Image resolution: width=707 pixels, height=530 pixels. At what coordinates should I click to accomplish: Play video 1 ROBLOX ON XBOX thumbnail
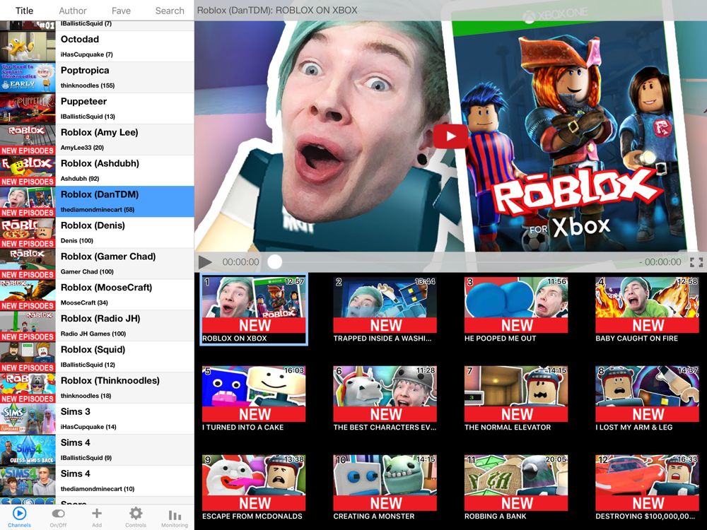254,305
